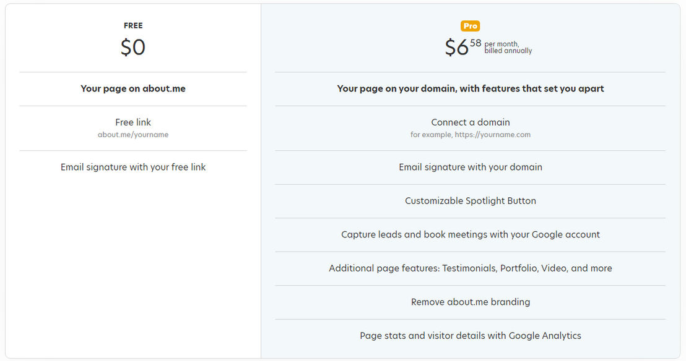Click 'Page stats and visitor details' feature
Viewport: 686px width, 361px height.
[471, 336]
